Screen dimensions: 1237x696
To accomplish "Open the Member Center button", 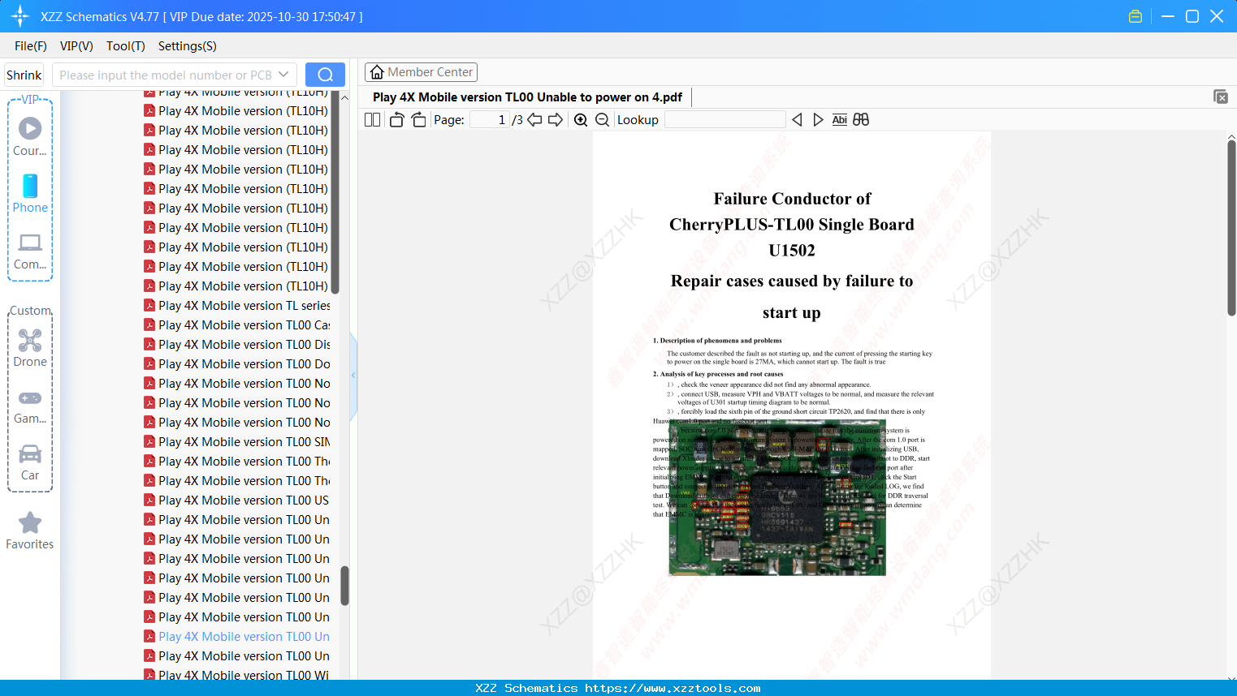I will coord(421,72).
